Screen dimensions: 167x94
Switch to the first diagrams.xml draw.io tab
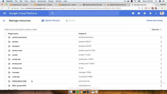(20, 5)
